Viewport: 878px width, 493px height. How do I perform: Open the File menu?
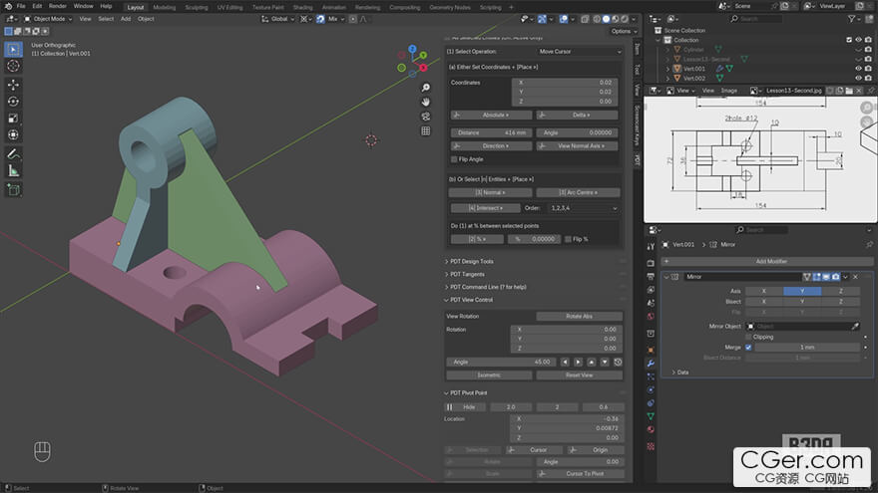pos(21,6)
